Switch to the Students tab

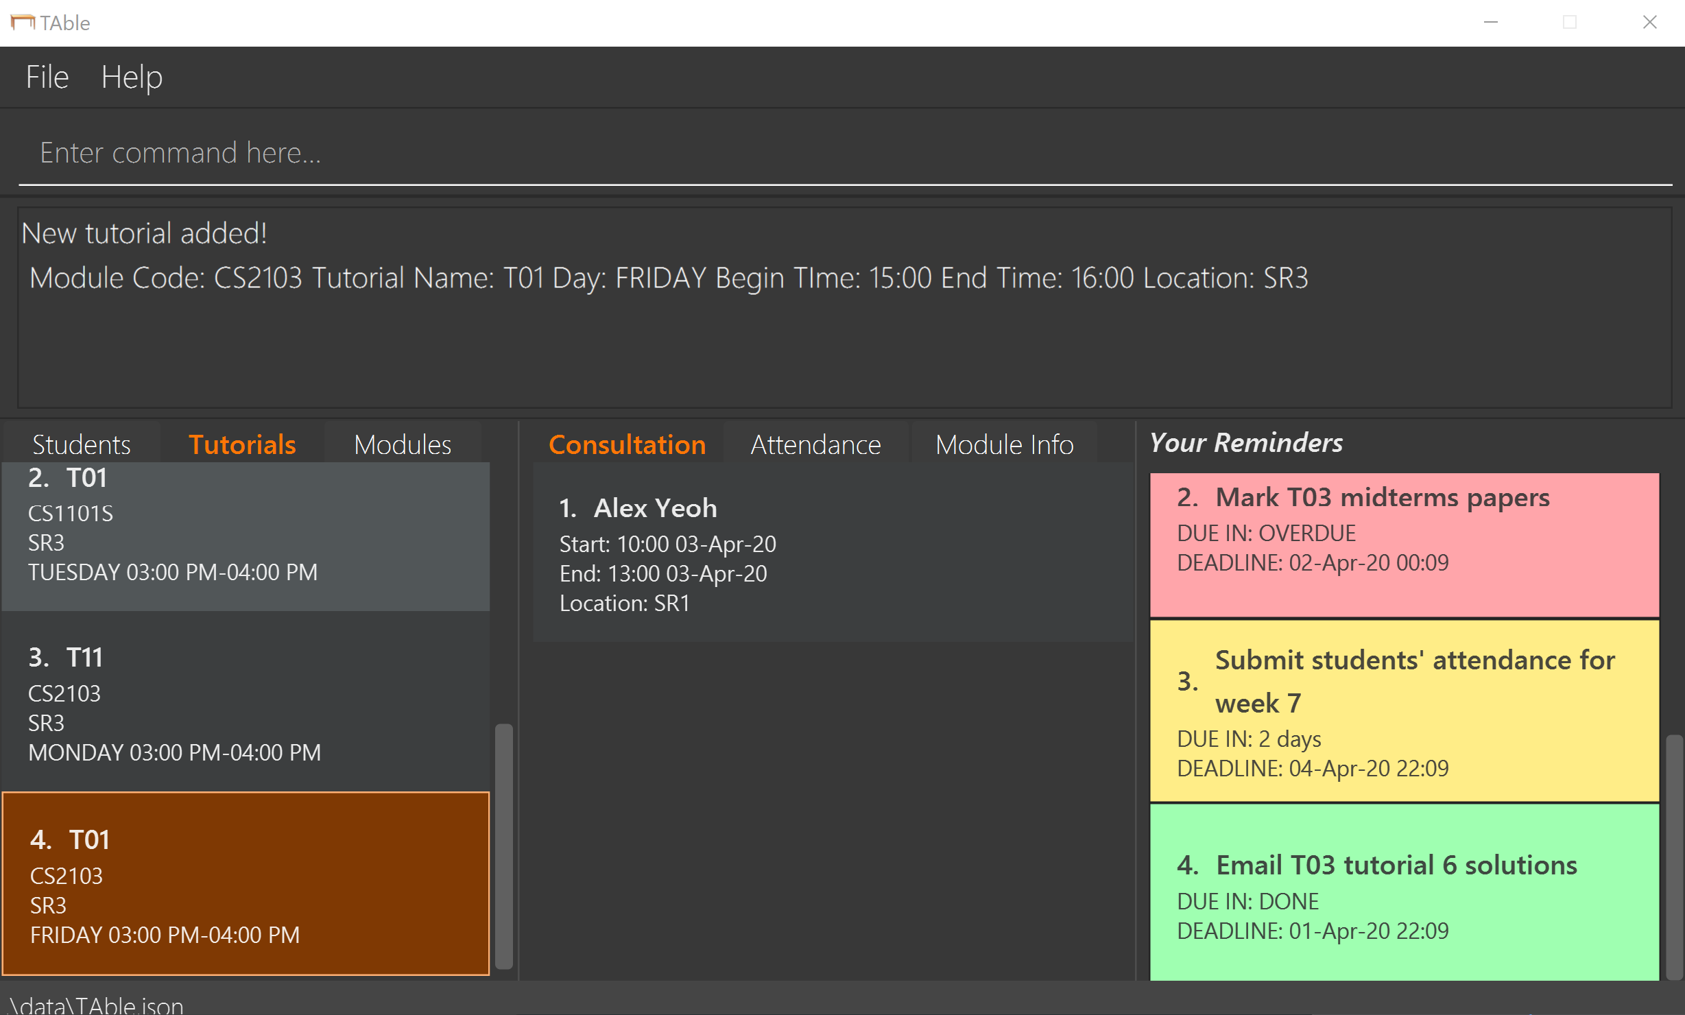coord(82,444)
